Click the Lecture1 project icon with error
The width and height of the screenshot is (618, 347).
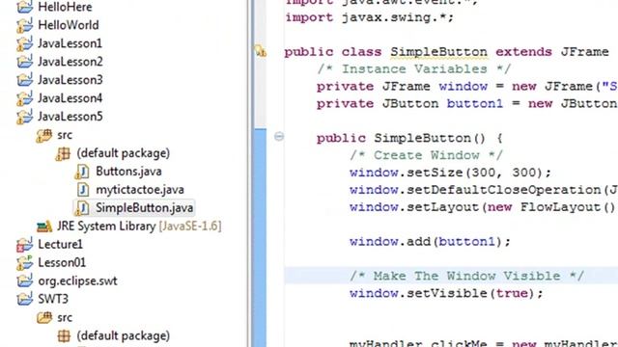pos(24,245)
